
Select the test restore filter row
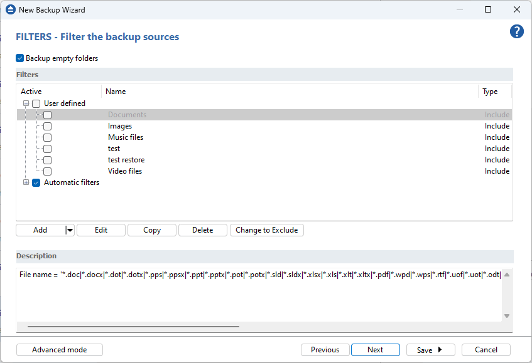click(126, 160)
